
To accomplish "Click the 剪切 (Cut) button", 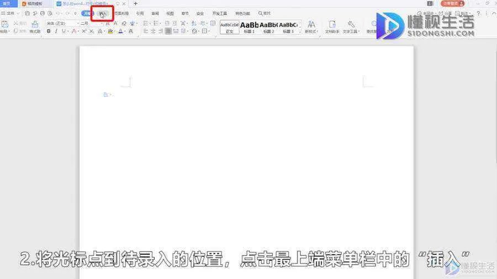I will click(20, 23).
